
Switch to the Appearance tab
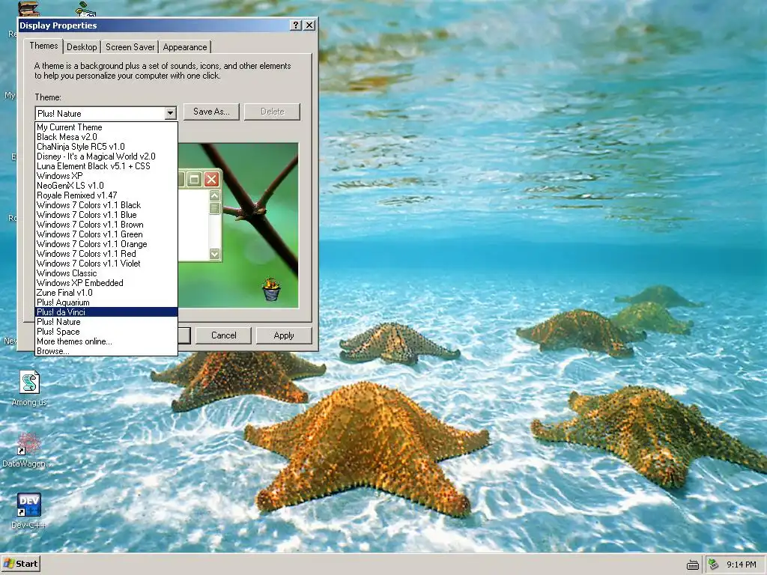click(185, 47)
